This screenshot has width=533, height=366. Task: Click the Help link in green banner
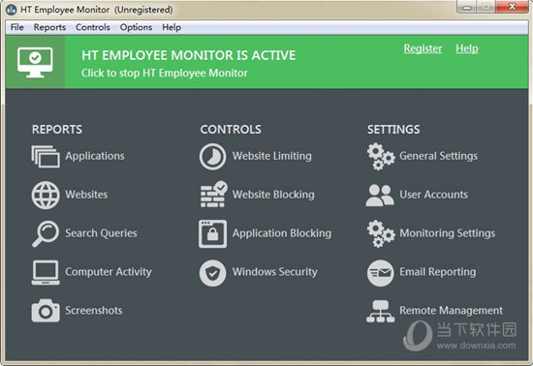point(467,48)
